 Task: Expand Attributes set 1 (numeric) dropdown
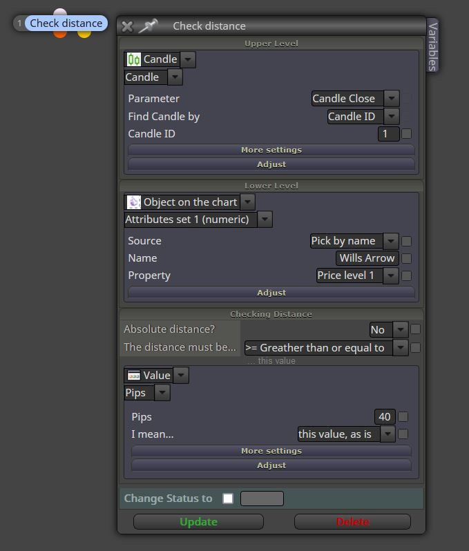click(x=265, y=220)
